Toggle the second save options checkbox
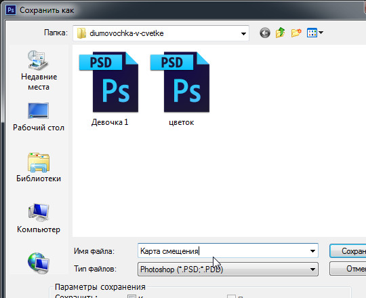Screen dimensions: 366x298 pos(231,296)
